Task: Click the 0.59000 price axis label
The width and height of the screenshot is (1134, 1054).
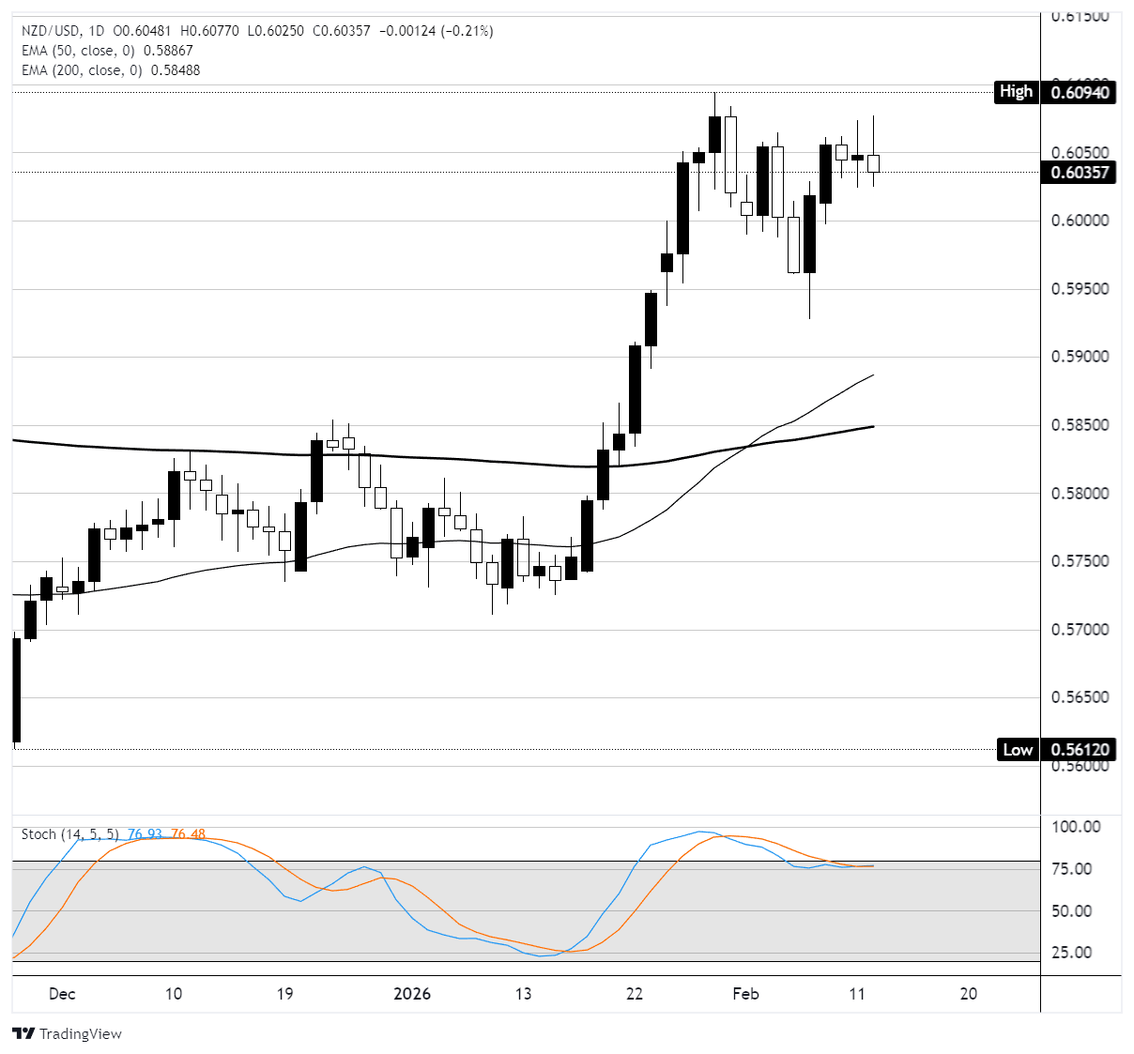Action: [x=1080, y=358]
